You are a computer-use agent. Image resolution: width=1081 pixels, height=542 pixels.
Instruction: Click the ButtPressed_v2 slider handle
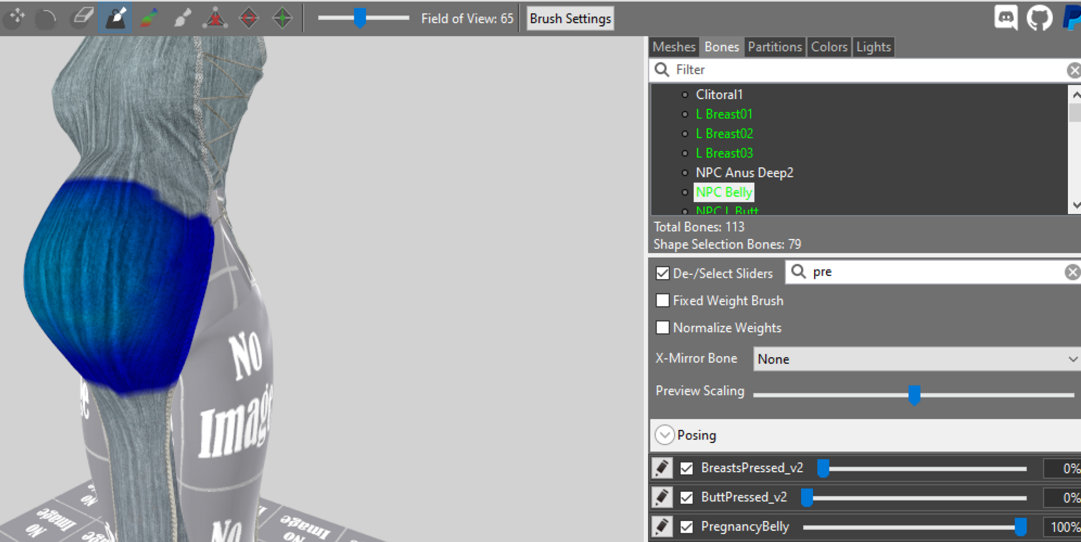[807, 497]
